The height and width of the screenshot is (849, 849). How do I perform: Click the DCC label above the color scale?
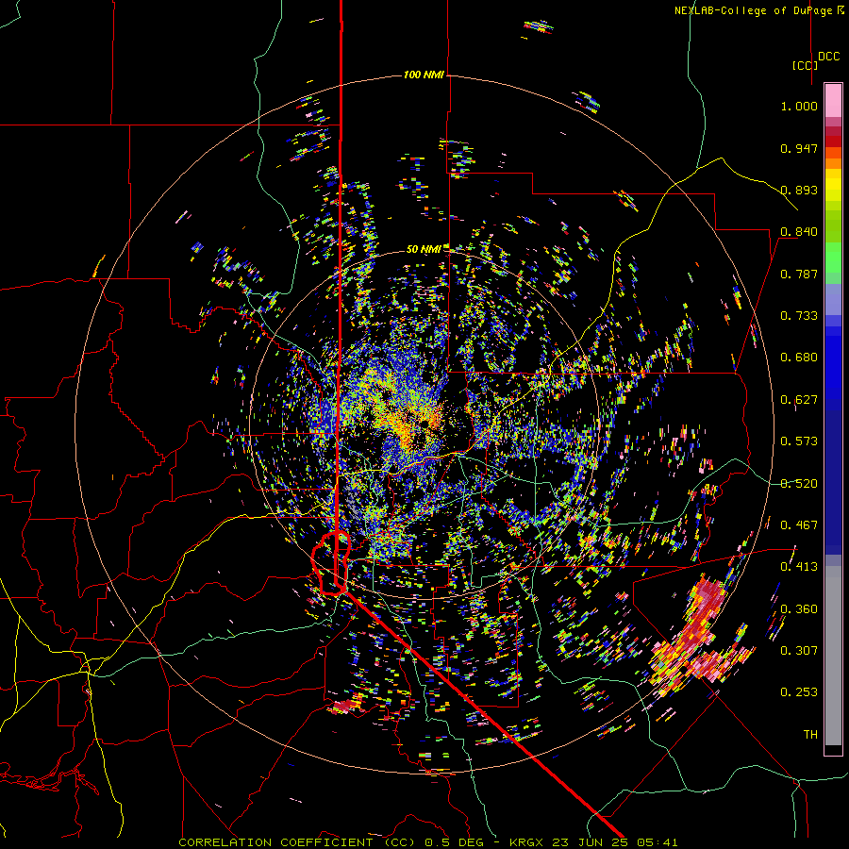[x=829, y=57]
